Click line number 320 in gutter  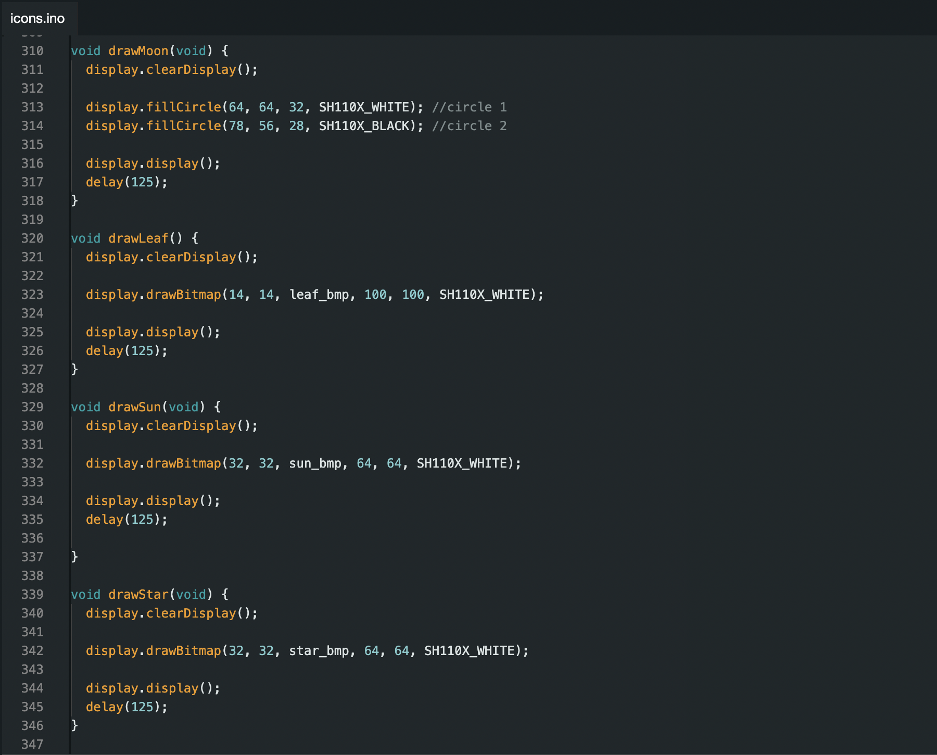32,238
